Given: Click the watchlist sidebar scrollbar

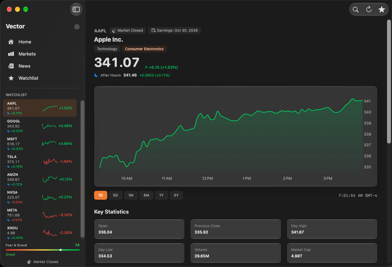Looking at the screenshot, I should click(x=82, y=169).
